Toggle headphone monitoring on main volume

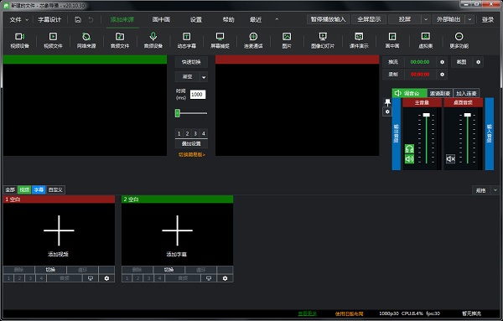pos(409,148)
